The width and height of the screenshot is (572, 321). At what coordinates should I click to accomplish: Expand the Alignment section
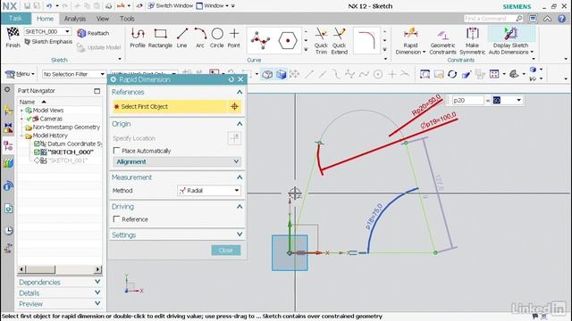(177, 161)
